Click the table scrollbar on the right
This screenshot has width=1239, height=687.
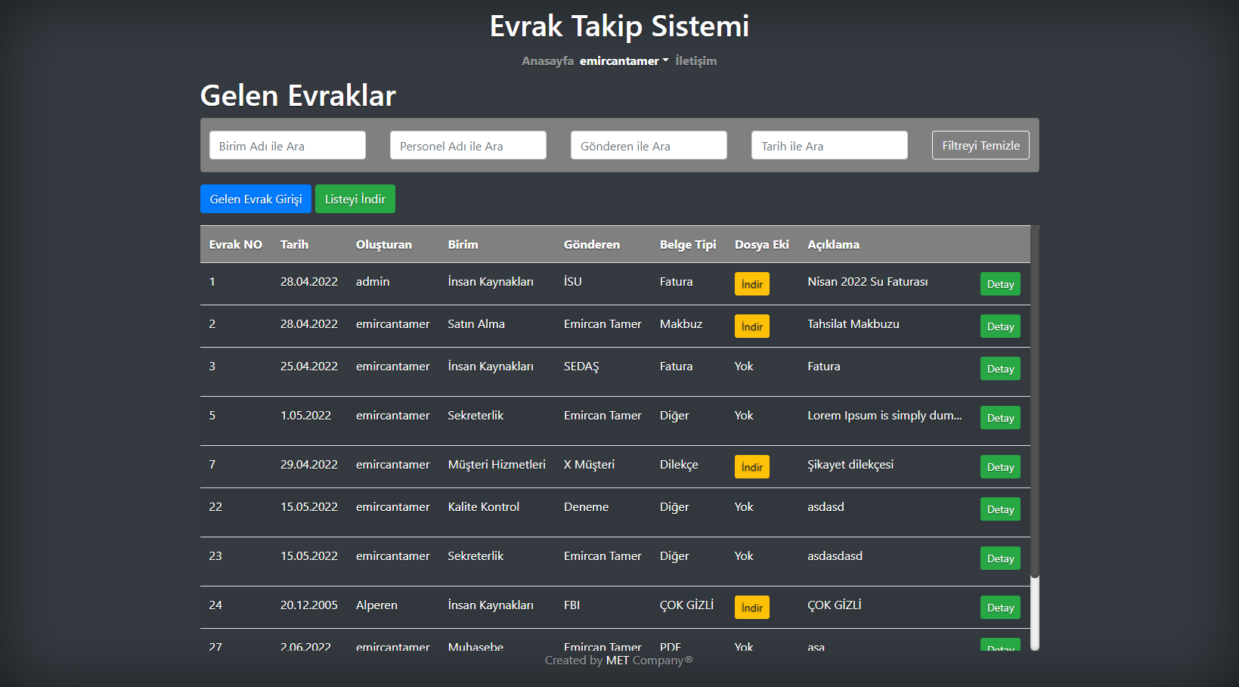[1034, 611]
